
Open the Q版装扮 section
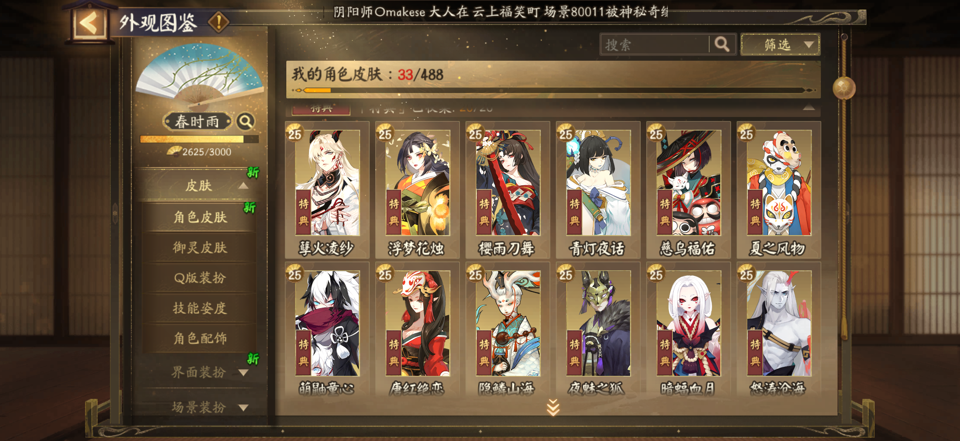pos(200,278)
